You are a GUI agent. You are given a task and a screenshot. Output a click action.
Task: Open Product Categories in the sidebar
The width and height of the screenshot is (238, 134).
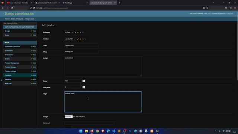(12, 63)
